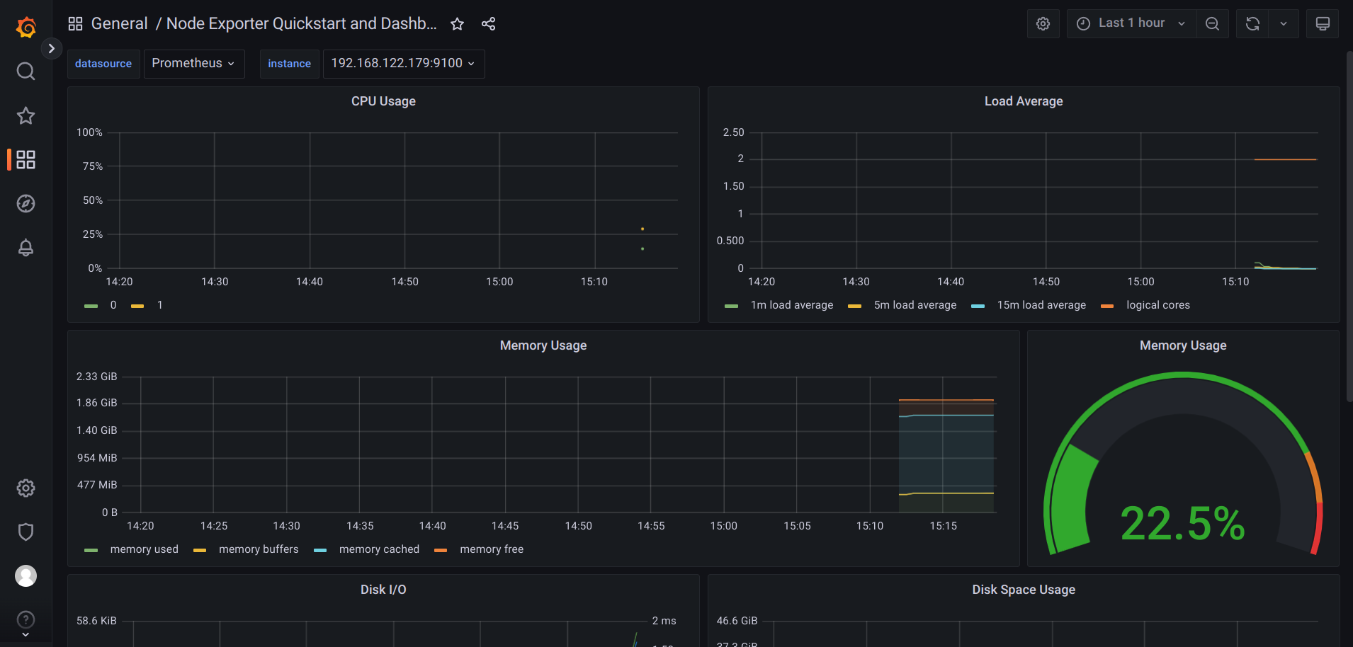Screen dimensions: 1353x647
Task: Click the datasource variable label
Action: coord(103,64)
